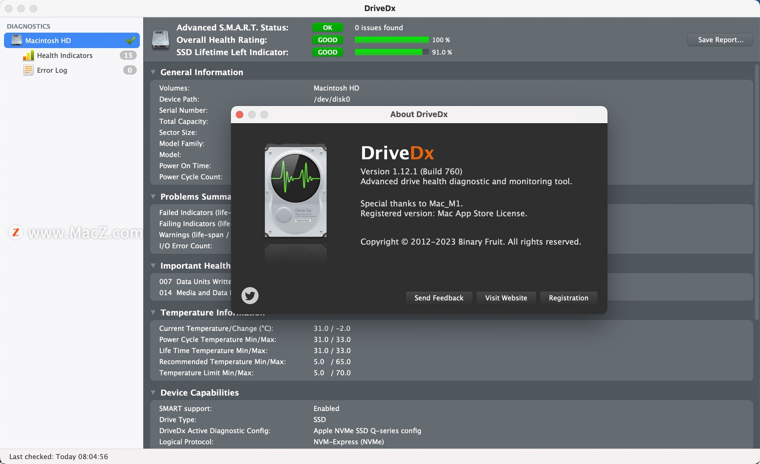
Task: Click 'Apple NVMe SSD Q-series config' value
Action: pyautogui.click(x=367, y=431)
